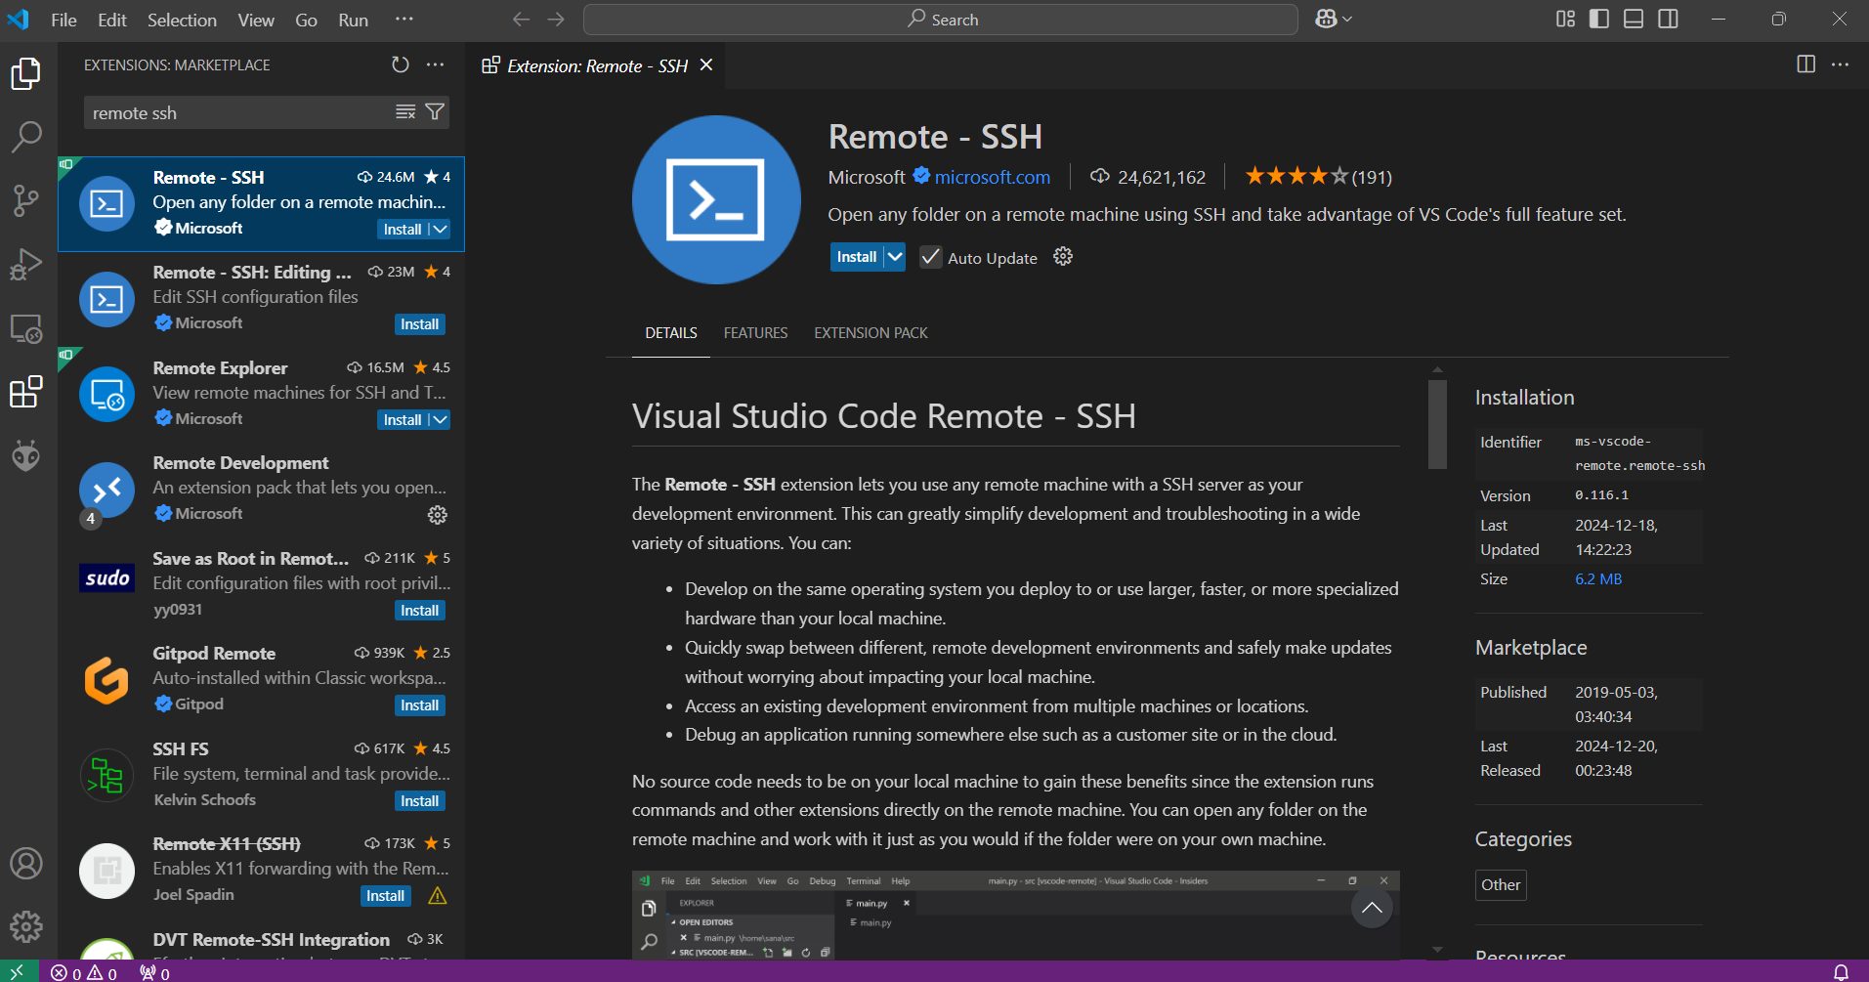Open the Run menu
1869x982 pixels.
pos(353,20)
